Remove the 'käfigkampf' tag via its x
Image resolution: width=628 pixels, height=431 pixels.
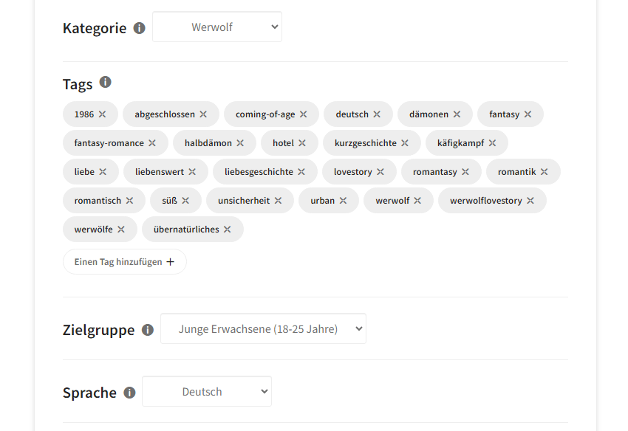click(493, 143)
